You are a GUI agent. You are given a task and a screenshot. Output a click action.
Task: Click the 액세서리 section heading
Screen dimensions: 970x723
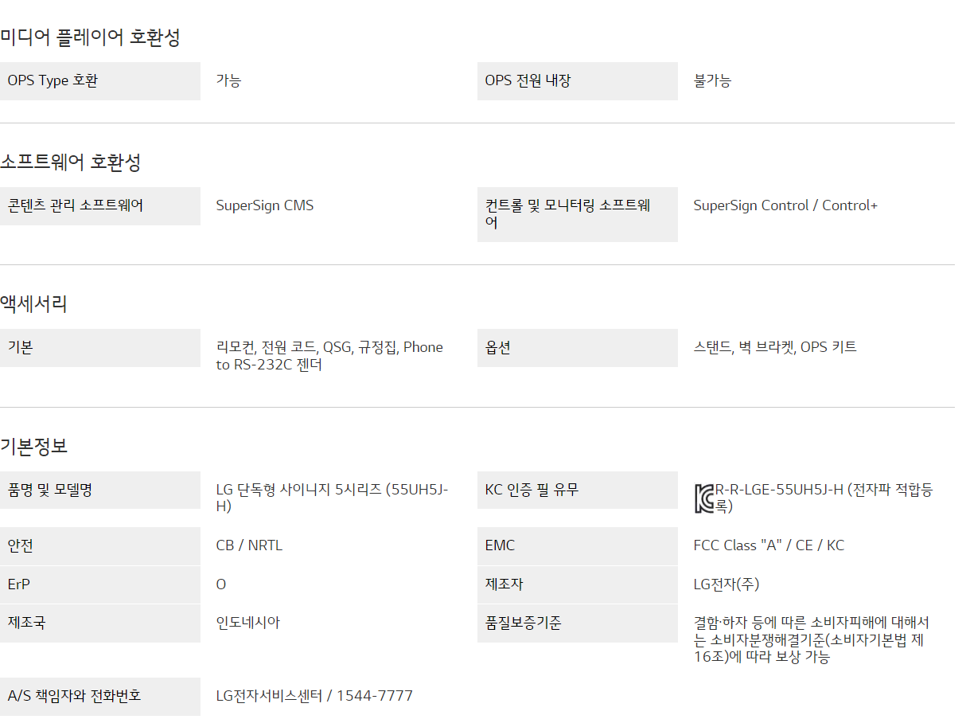(34, 303)
